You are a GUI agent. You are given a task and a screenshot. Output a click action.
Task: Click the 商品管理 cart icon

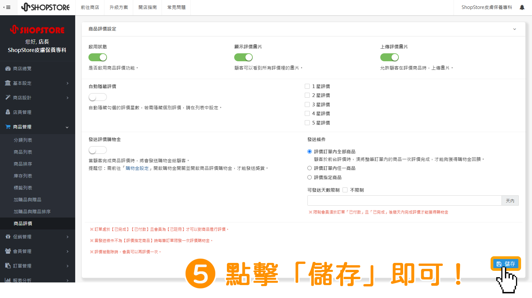(8, 127)
